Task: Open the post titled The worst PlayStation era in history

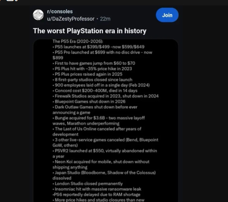Action: [90, 31]
